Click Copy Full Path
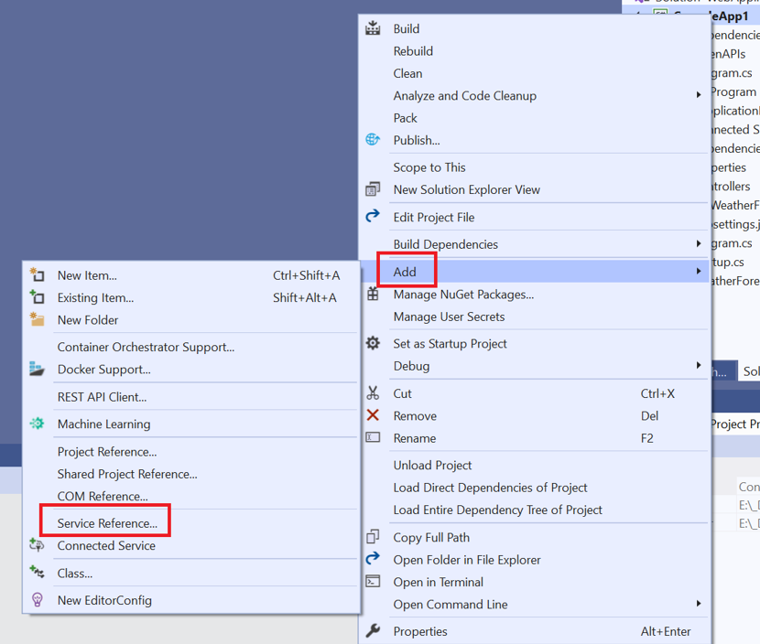This screenshot has width=760, height=644. tap(430, 537)
